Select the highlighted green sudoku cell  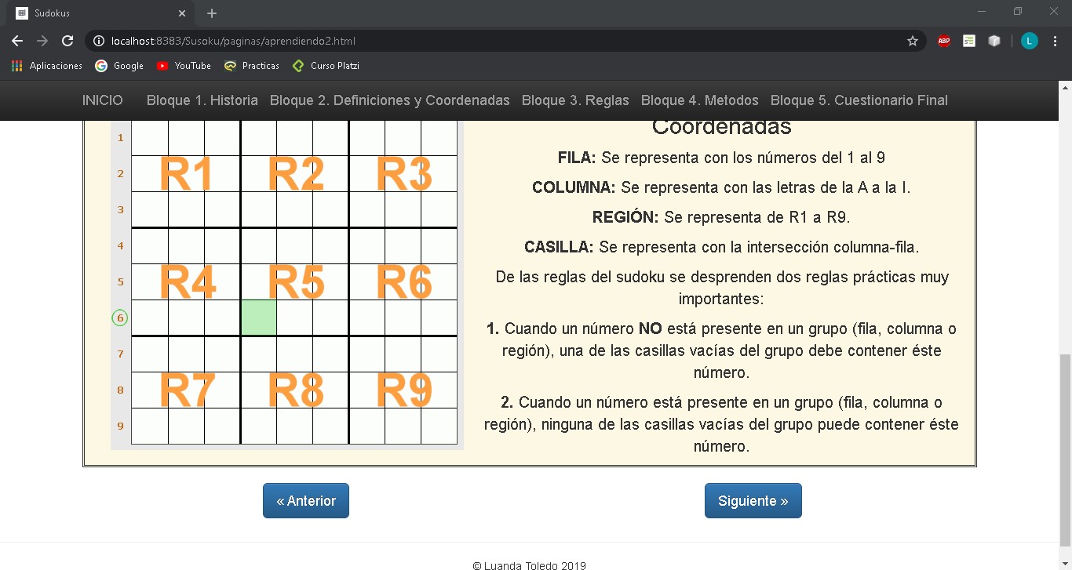click(259, 318)
